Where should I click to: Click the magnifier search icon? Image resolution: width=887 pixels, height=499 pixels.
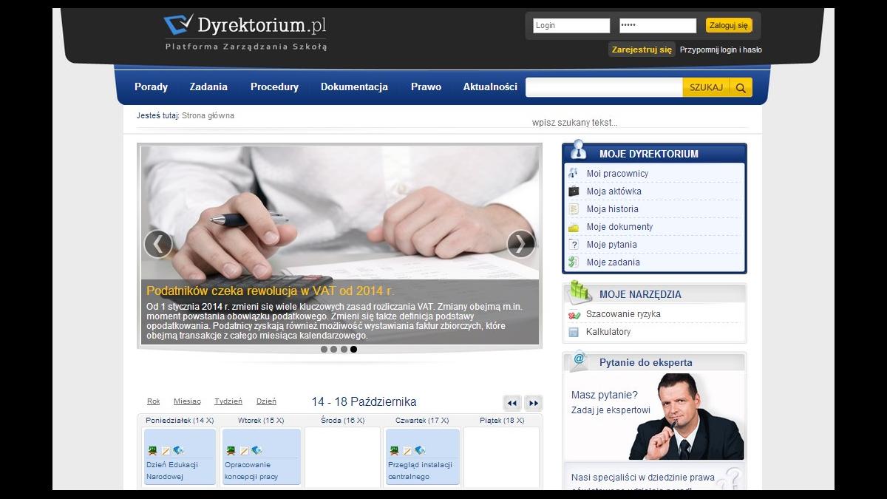click(x=741, y=88)
